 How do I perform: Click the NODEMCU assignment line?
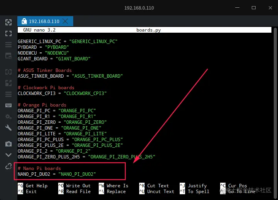click(43, 53)
